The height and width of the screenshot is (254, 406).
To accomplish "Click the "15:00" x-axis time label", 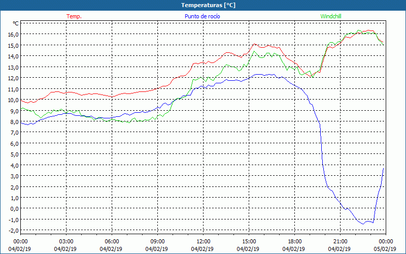I will (x=249, y=242).
